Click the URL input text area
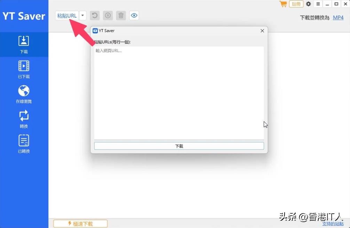 tap(179, 93)
